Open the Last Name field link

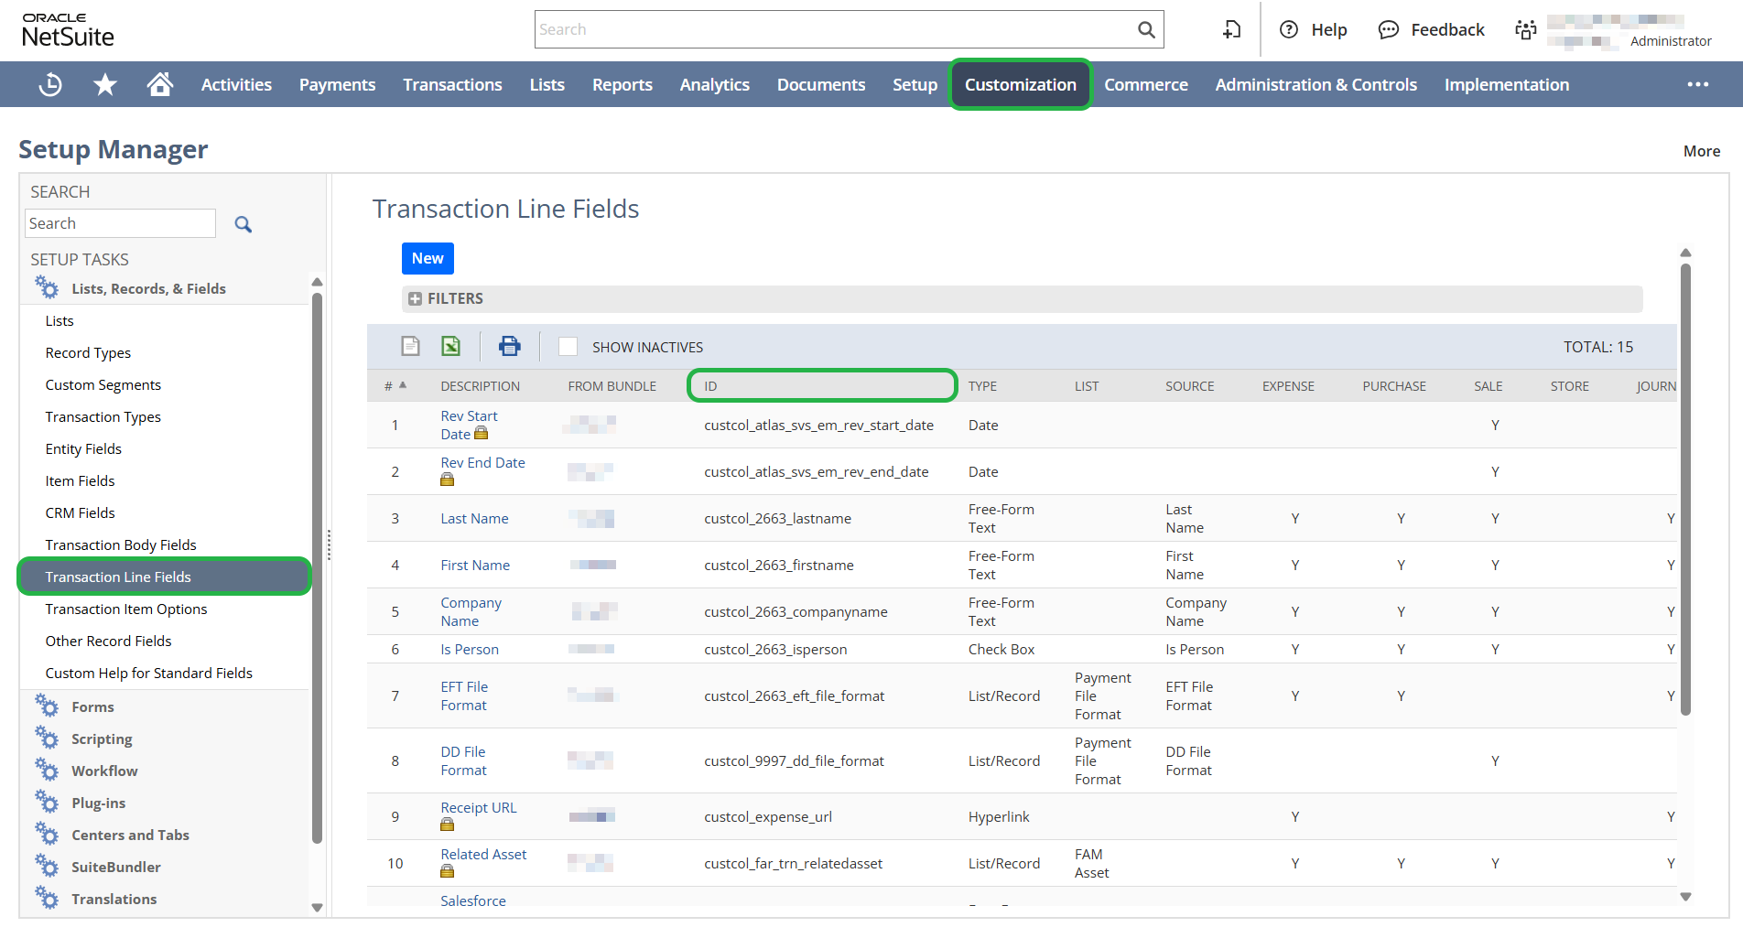474,518
